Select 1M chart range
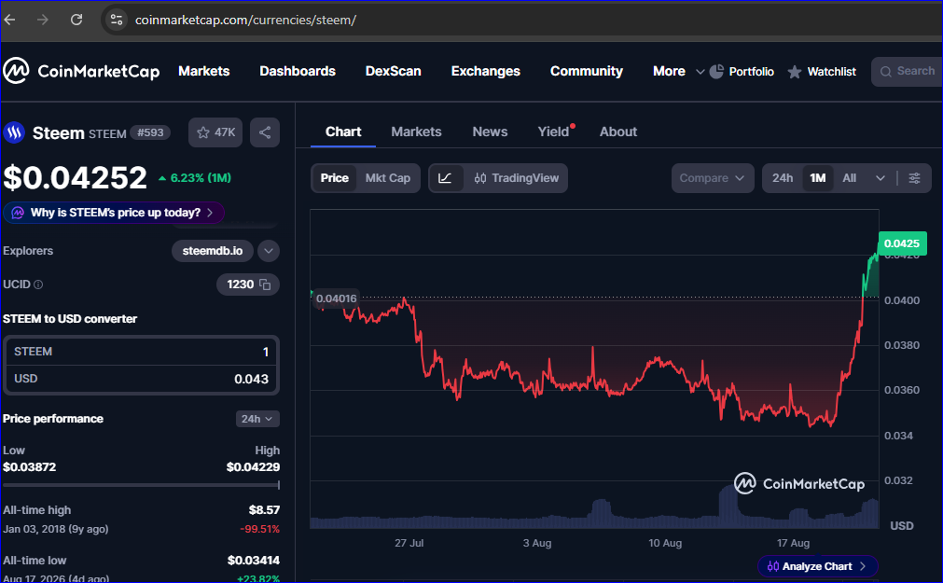This screenshot has width=943, height=583. point(818,178)
